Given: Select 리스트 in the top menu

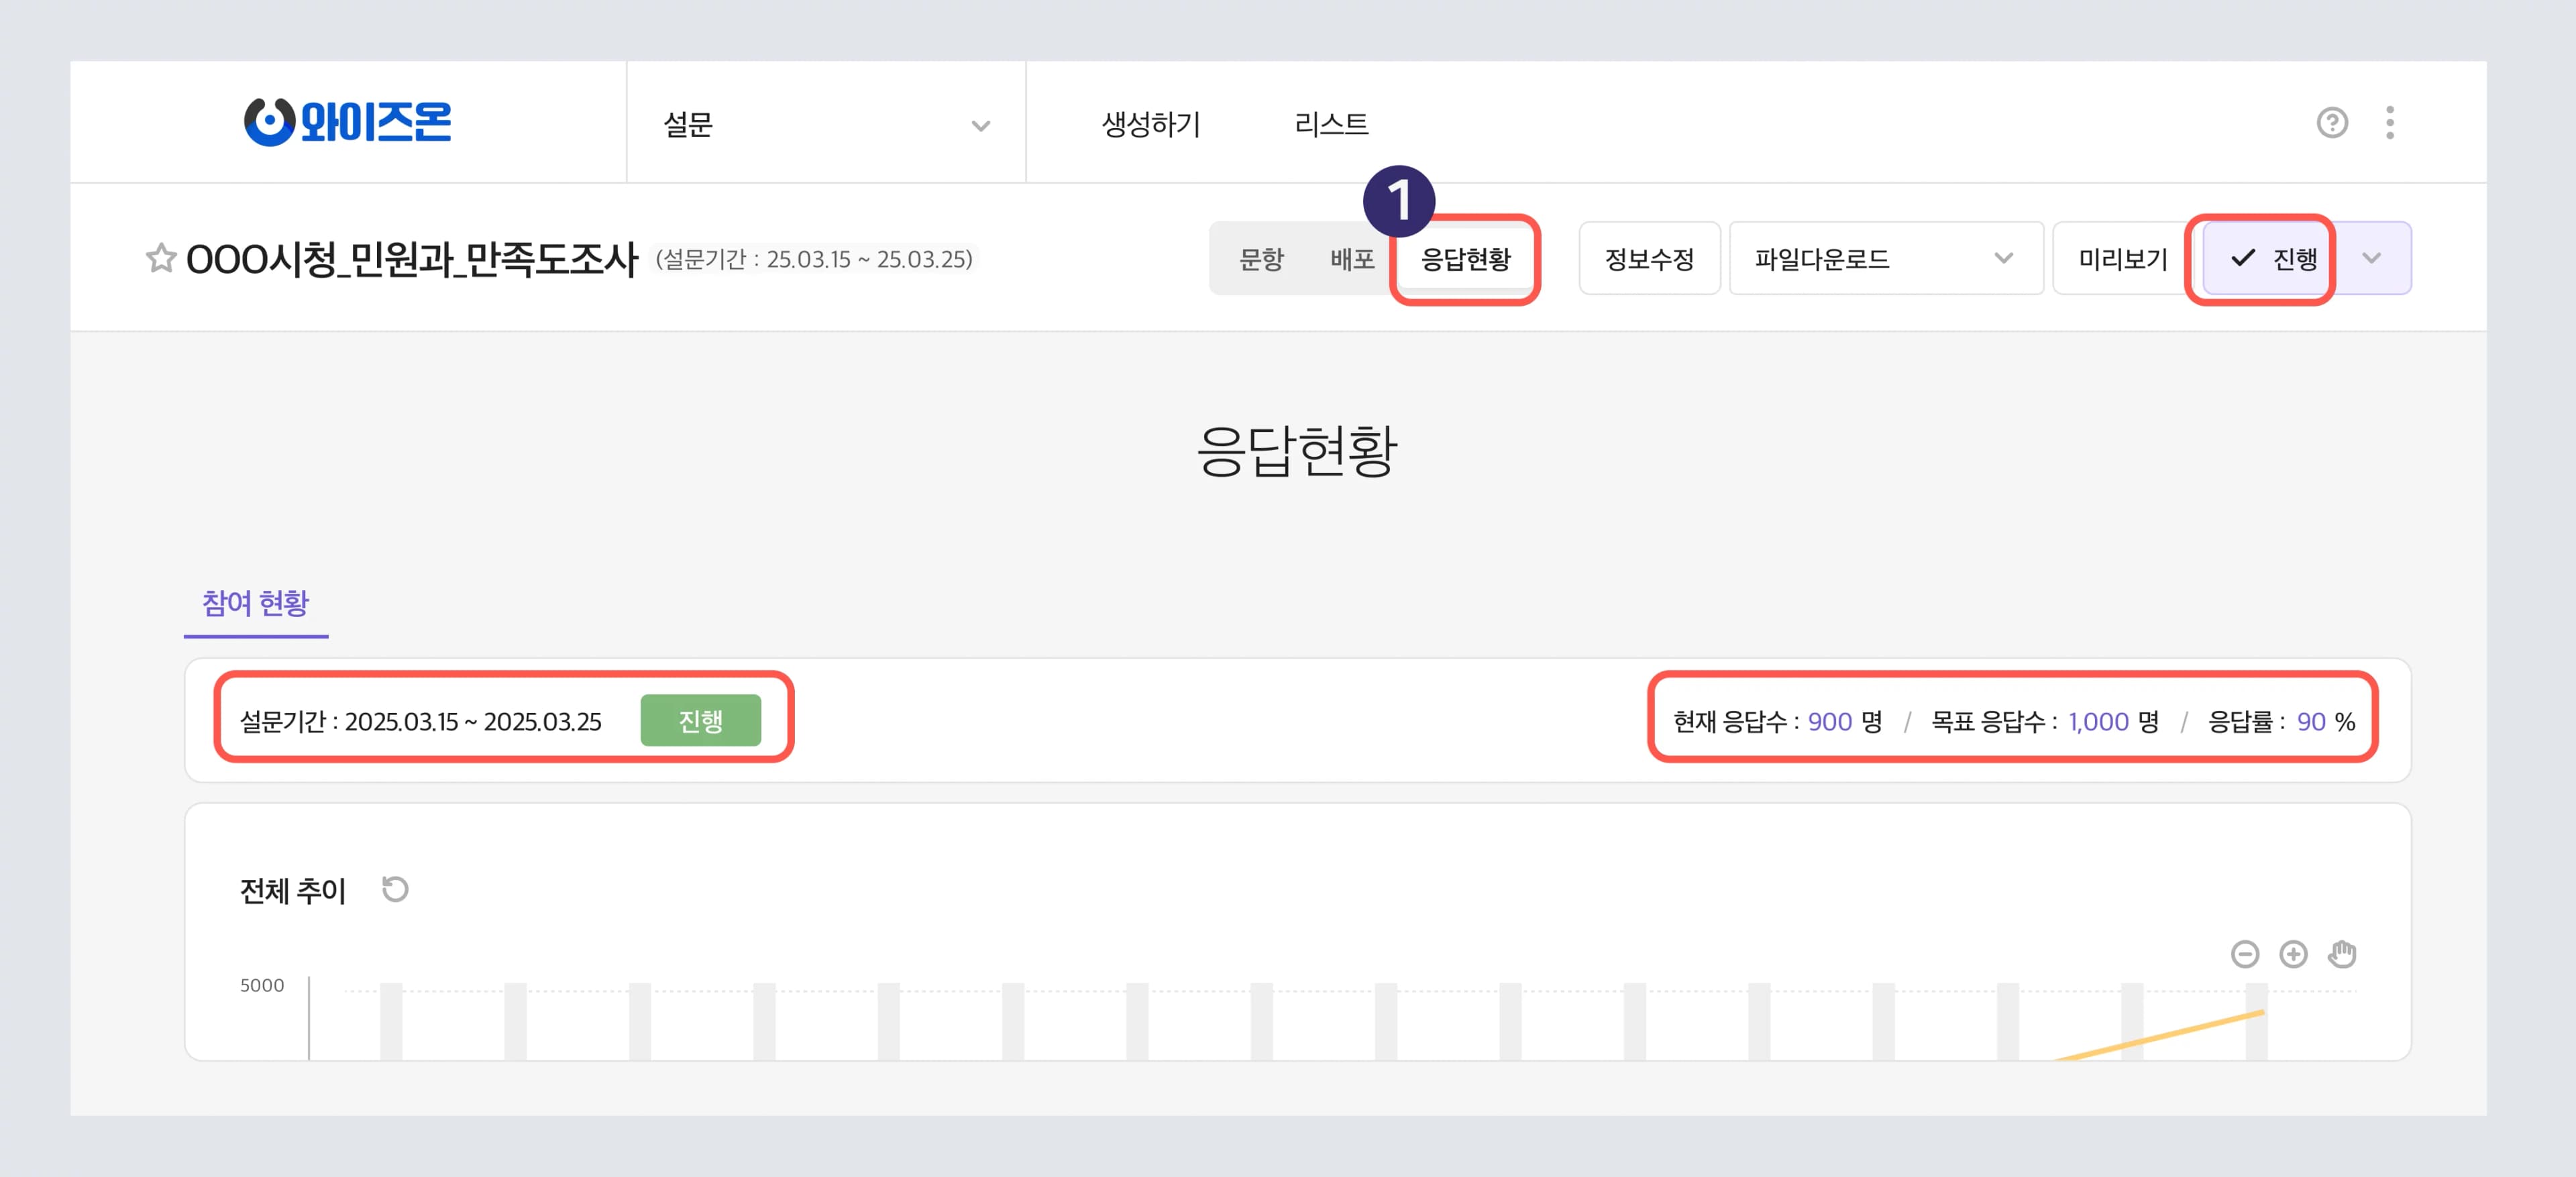Looking at the screenshot, I should pyautogui.click(x=1330, y=123).
